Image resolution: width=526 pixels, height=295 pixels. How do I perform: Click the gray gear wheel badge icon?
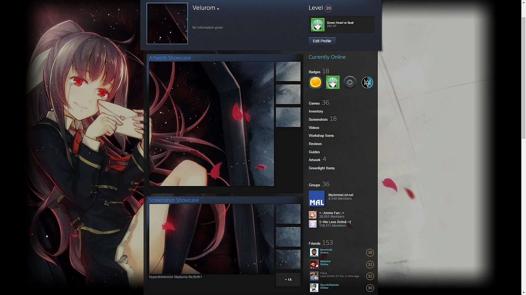tap(350, 82)
